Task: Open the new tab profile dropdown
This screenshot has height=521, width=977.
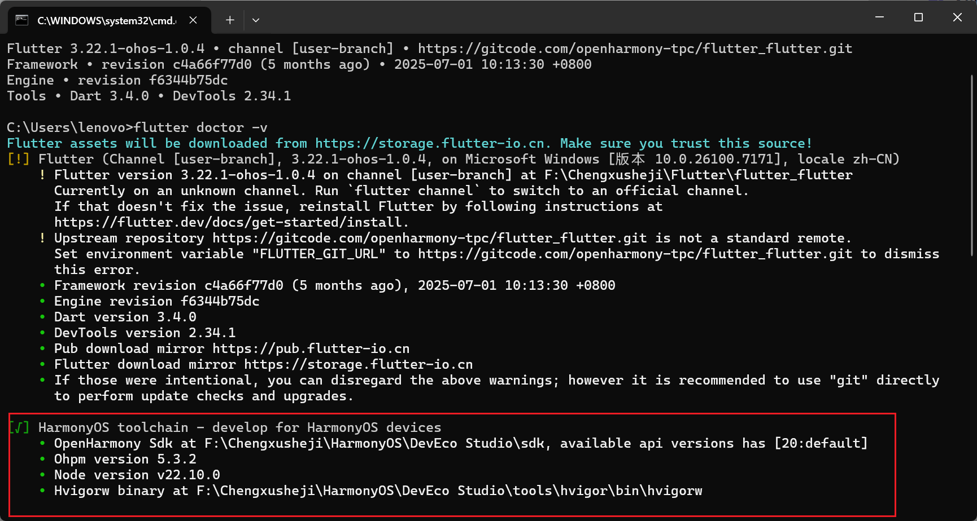Action: pos(256,20)
